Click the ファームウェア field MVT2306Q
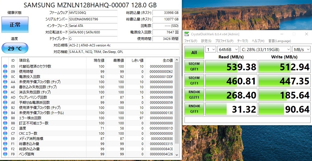The image size is (312, 161). (93, 13)
